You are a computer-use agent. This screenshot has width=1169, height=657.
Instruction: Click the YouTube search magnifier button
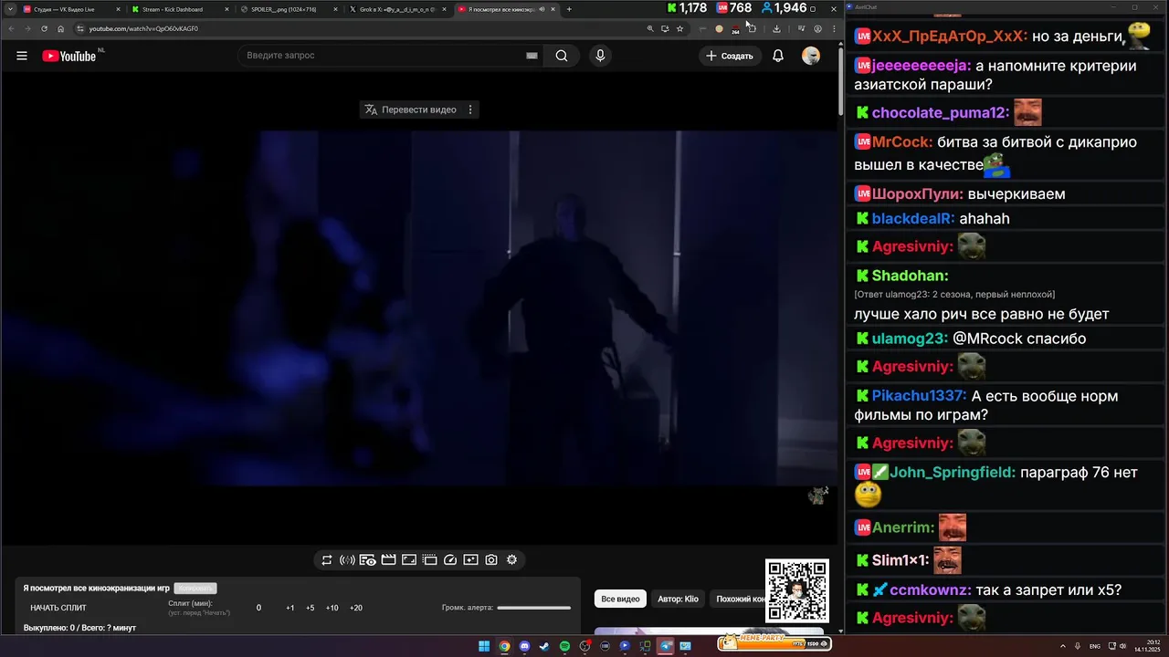click(x=562, y=56)
